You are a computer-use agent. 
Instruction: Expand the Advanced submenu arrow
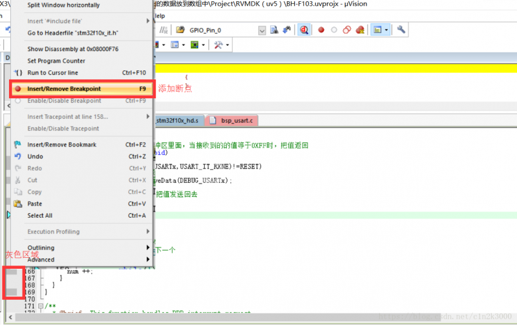tap(148, 259)
